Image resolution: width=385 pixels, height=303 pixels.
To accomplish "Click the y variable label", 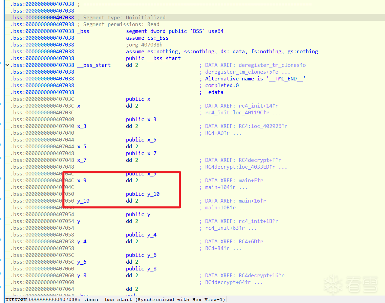I will (79, 221).
